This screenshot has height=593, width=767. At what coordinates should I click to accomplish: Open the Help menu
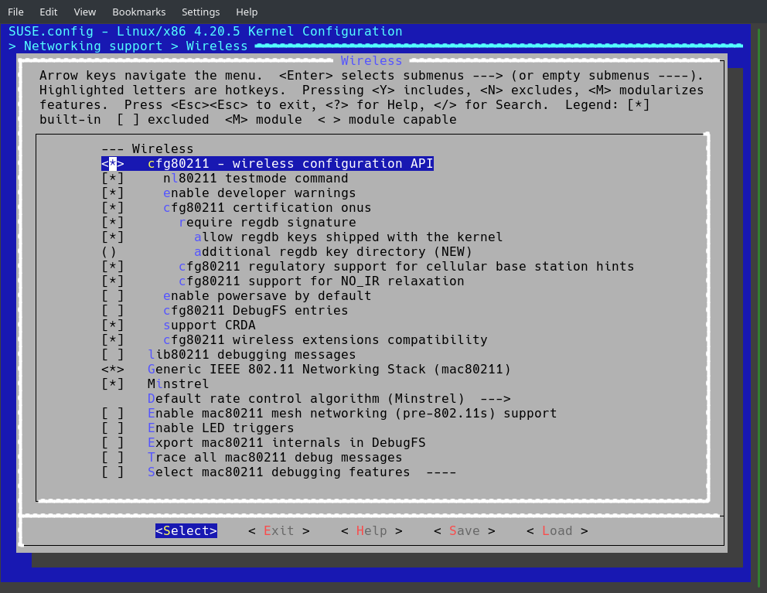pyautogui.click(x=247, y=12)
